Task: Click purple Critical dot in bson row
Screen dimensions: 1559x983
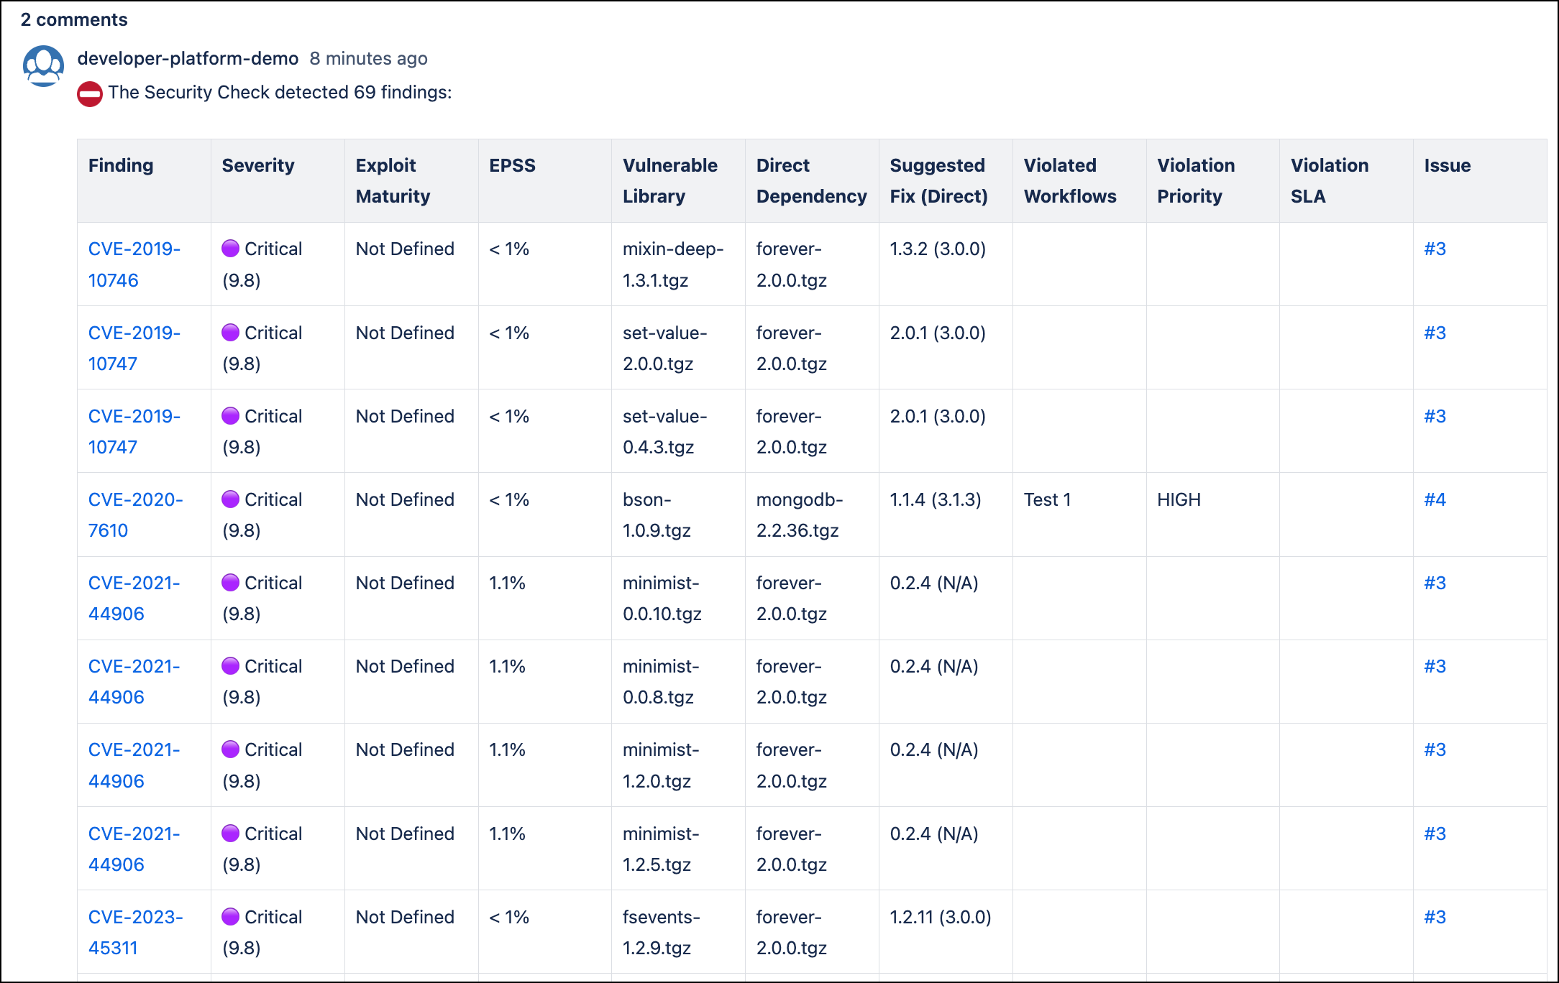Action: coord(230,499)
